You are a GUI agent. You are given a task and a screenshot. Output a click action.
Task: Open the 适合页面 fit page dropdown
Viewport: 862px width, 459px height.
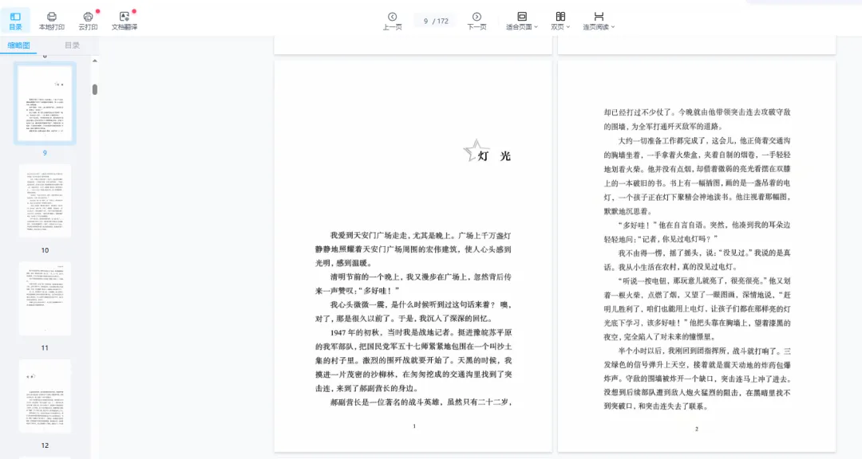coord(522,21)
